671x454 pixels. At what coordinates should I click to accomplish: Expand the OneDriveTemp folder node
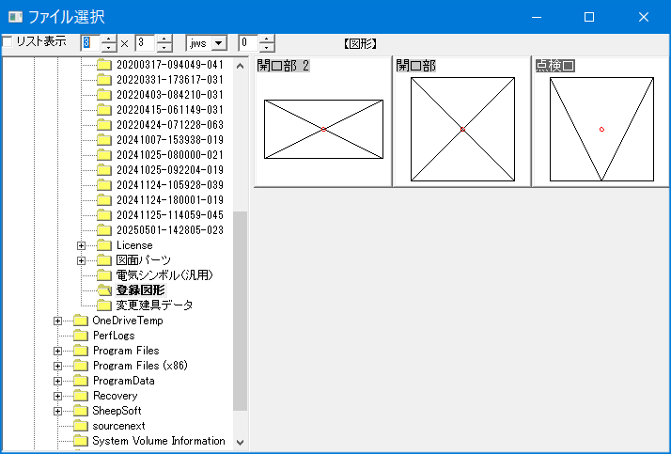pos(57,321)
